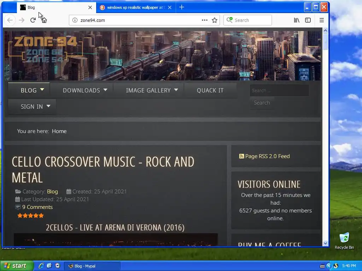Close the windows xp realistic wallpaper tab
The image size is (362, 271).
(170, 7)
